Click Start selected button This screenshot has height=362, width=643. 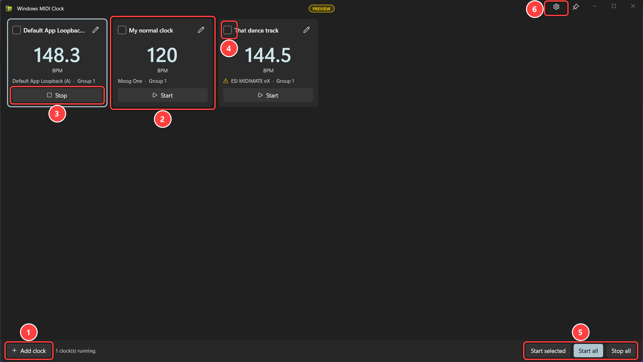pyautogui.click(x=548, y=351)
